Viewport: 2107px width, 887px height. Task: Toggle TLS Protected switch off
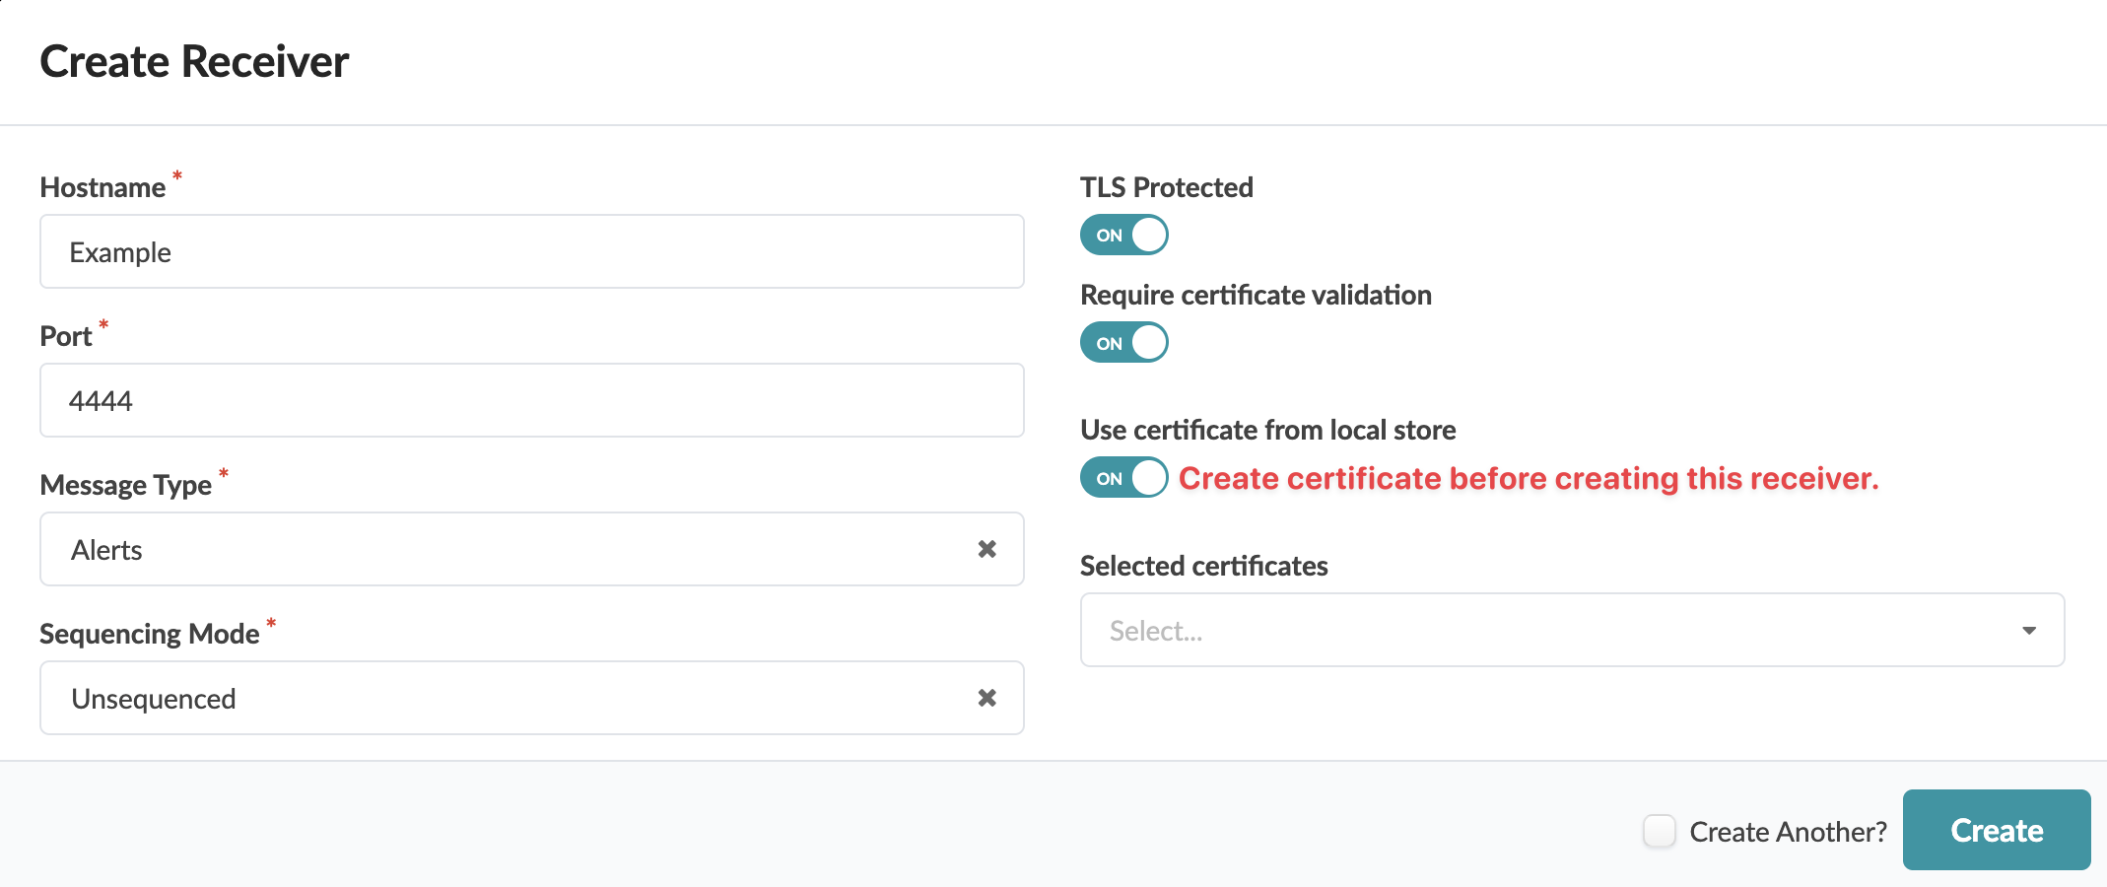pyautogui.click(x=1123, y=236)
